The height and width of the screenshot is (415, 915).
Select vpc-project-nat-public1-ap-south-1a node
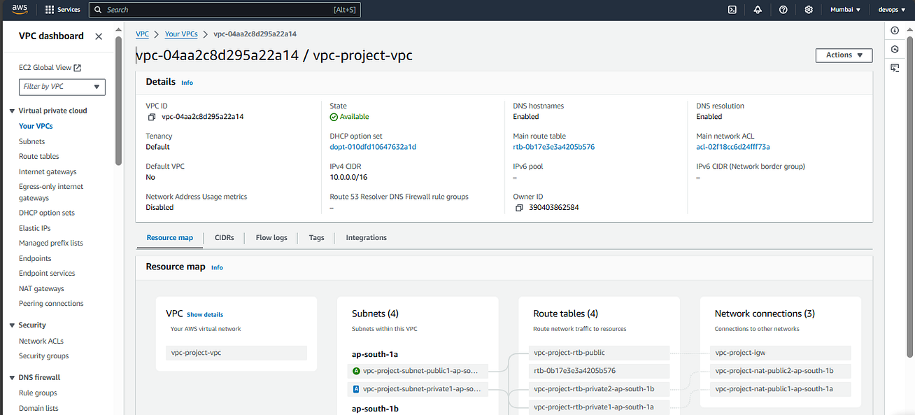(781, 389)
